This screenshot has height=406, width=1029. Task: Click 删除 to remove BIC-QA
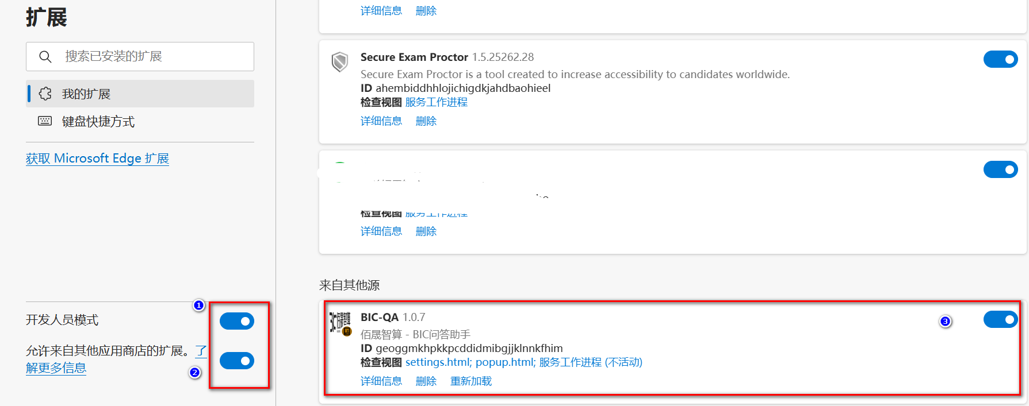425,381
